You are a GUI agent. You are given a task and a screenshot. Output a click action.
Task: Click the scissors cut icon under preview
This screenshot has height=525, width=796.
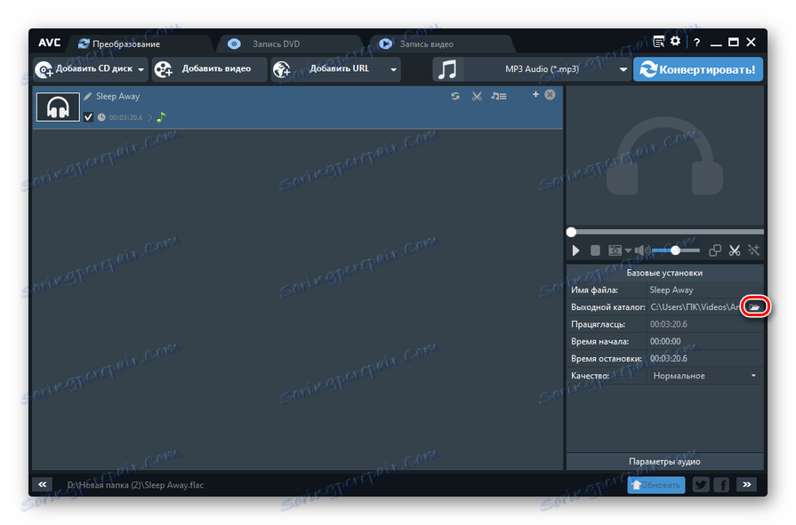pyautogui.click(x=735, y=251)
